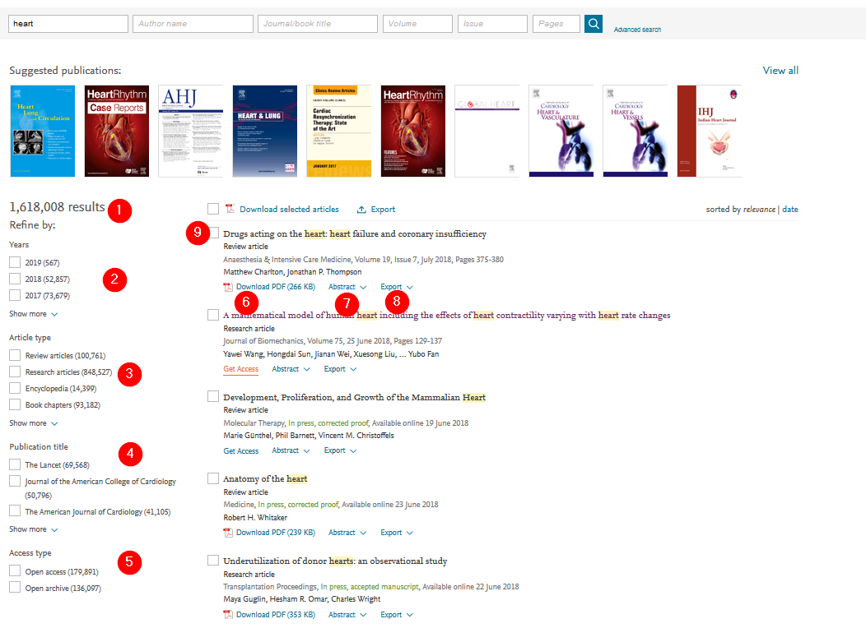Open the Heart Lung and Circulation cover
The height and width of the screenshot is (628, 866).
click(42, 131)
